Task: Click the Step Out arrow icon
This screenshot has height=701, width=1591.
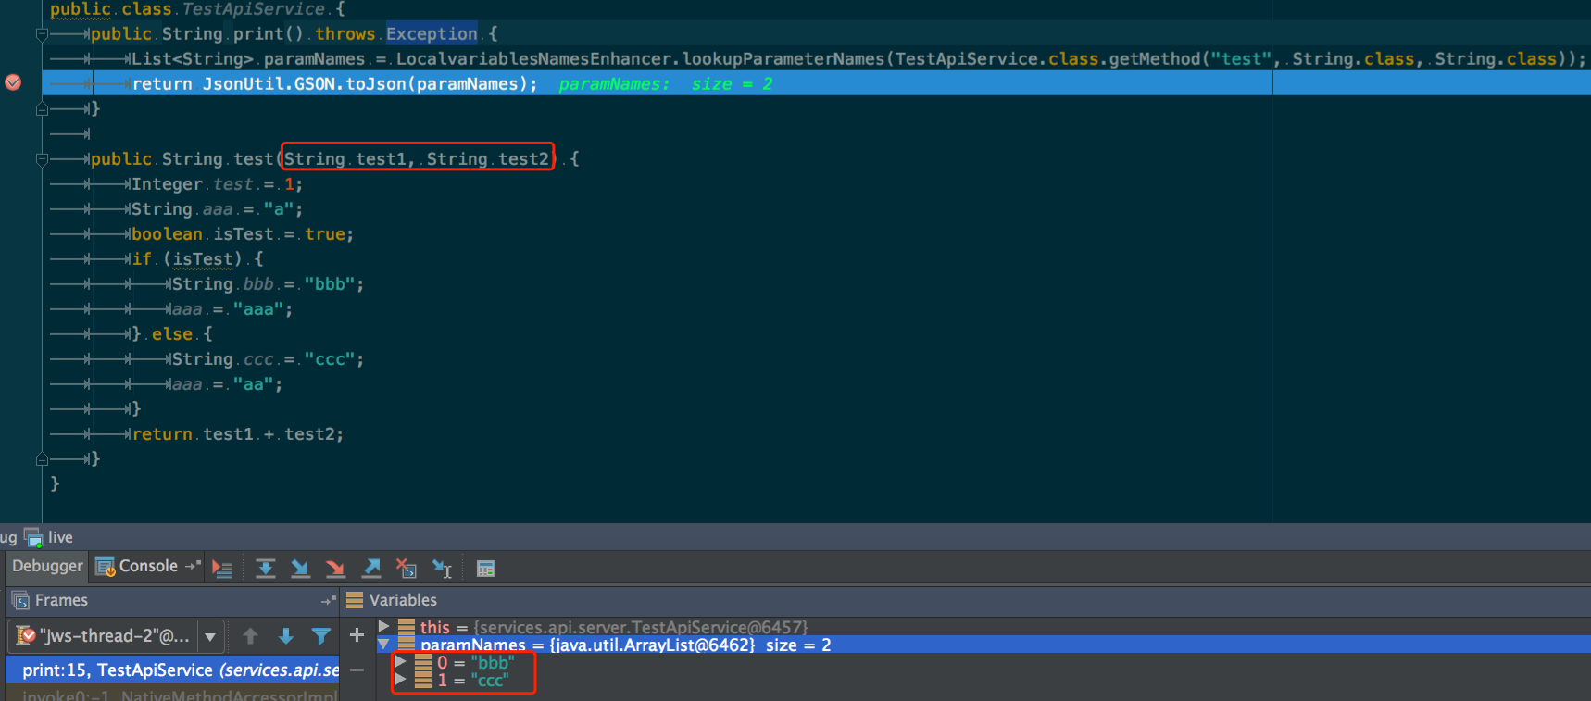Action: pyautogui.click(x=371, y=569)
